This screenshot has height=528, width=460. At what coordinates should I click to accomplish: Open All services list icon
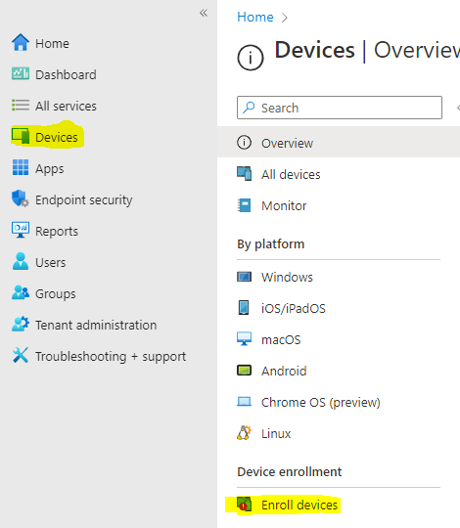21,105
